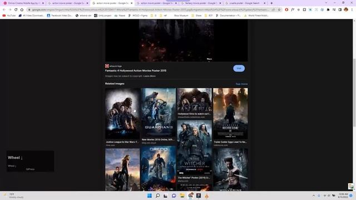
Task: Close the Online Cinema Mobile App tab
Action: 43,3
